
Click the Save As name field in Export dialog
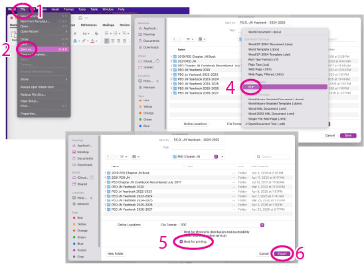(x=198, y=140)
